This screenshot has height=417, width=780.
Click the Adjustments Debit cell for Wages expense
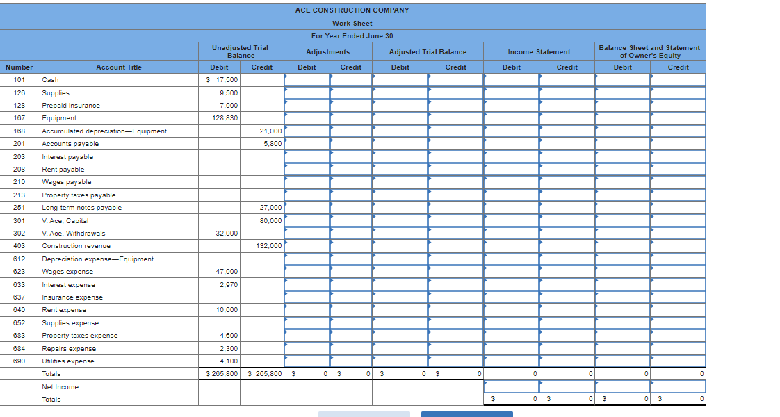(x=306, y=271)
